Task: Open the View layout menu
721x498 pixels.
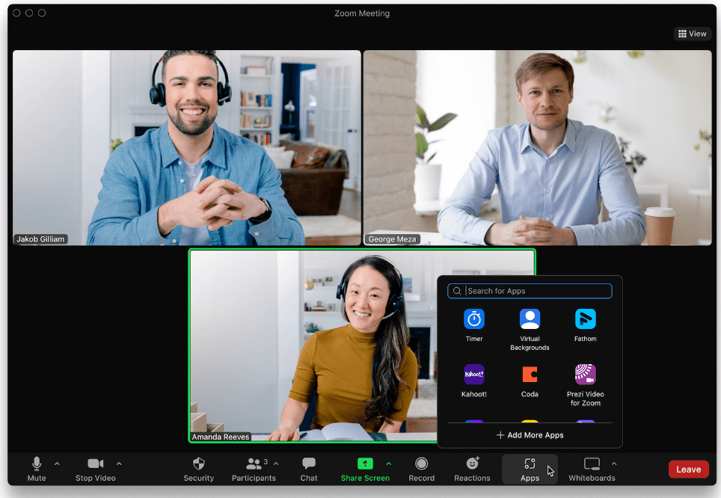Action: tap(692, 34)
